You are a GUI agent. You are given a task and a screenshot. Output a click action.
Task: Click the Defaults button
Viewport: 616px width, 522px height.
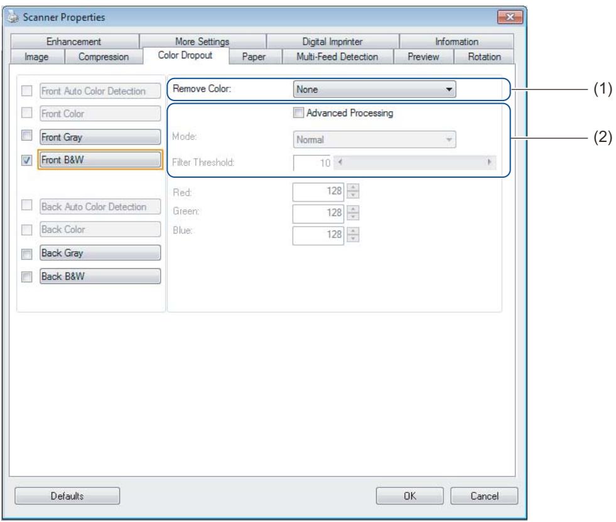(67, 496)
